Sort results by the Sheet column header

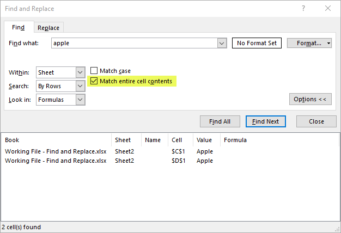click(x=124, y=140)
